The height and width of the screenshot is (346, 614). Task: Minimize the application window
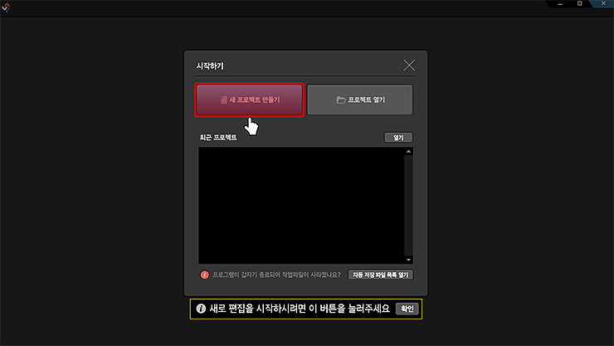pyautogui.click(x=560, y=4)
